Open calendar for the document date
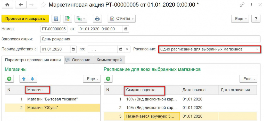The image size is (264, 121). 126,29
